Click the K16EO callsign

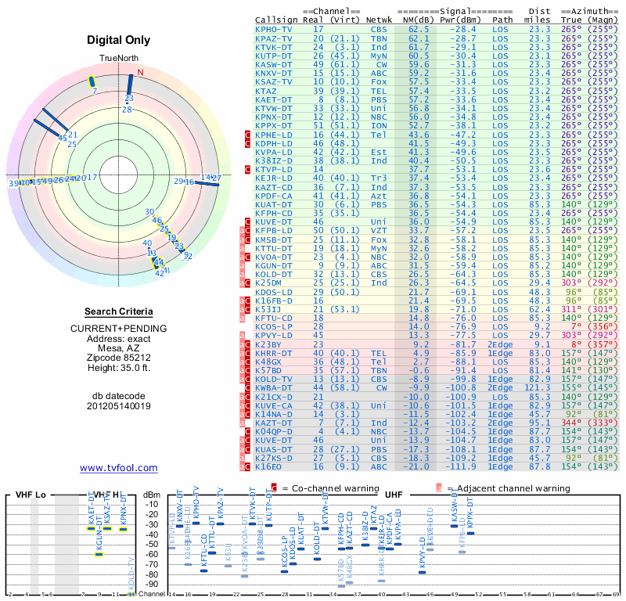268,467
